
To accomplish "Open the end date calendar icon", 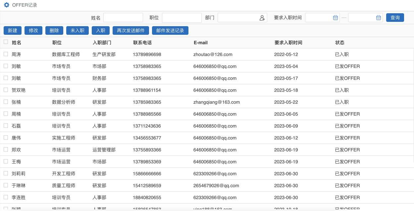I will (x=378, y=18).
